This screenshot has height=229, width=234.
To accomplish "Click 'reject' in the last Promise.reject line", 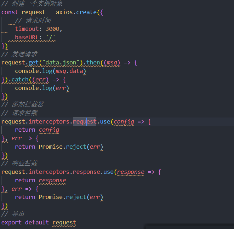I will click(76, 197).
